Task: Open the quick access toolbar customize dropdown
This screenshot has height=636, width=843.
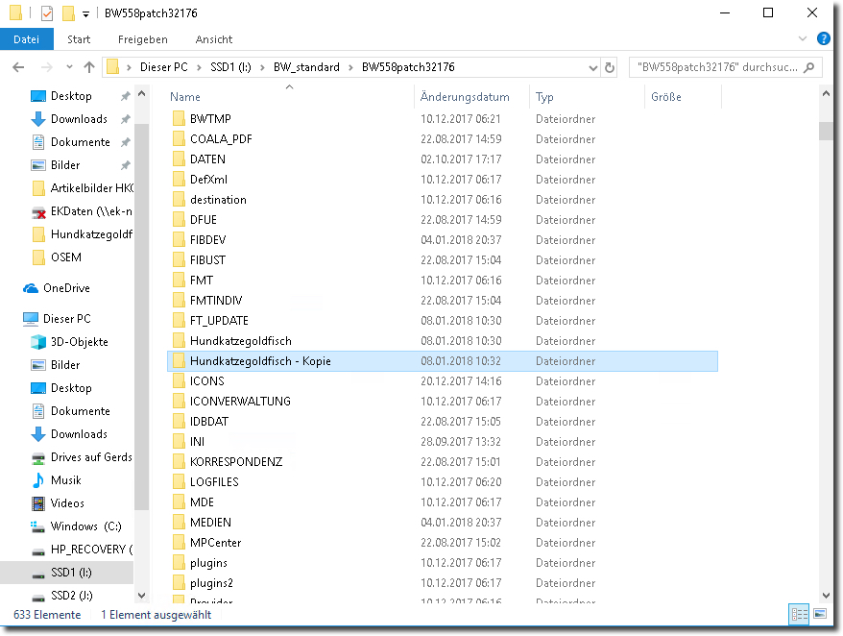Action: tap(85, 13)
